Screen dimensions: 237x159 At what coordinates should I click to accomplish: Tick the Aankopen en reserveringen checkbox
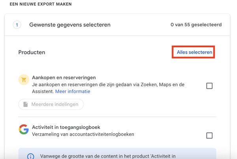click(209, 86)
